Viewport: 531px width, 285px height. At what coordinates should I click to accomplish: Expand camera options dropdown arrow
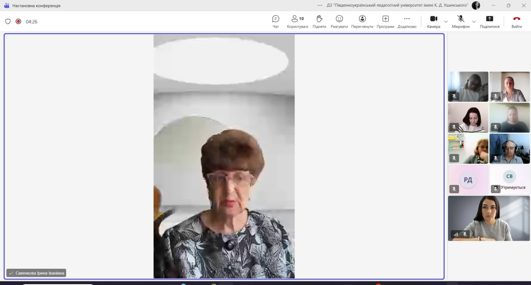(446, 22)
